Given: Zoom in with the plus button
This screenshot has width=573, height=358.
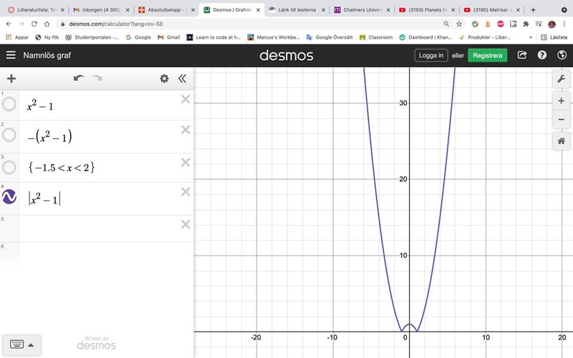Looking at the screenshot, I should [x=561, y=101].
